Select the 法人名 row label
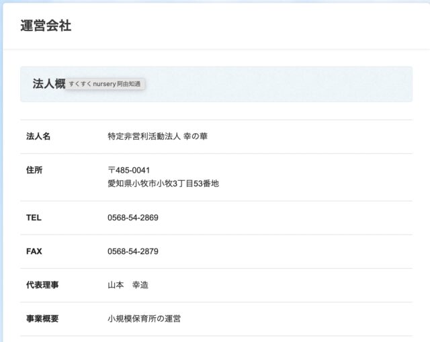The width and height of the screenshot is (430, 342). (38, 136)
